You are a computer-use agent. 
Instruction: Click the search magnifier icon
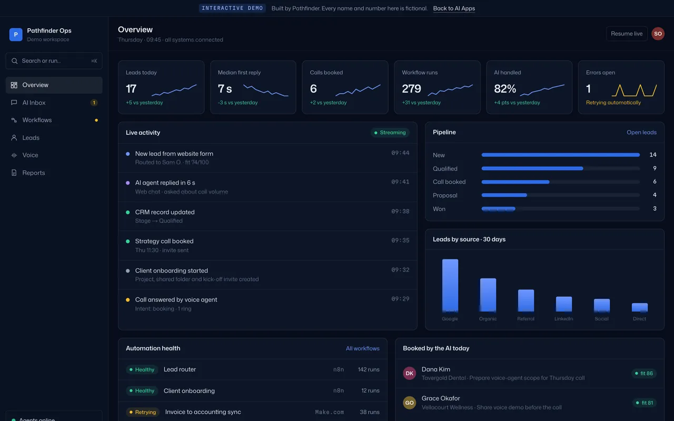[15, 61]
